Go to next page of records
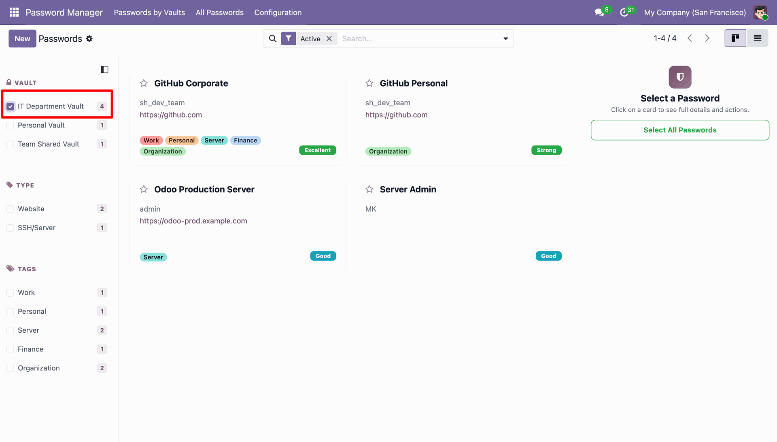Screen dimensions: 777x442 pyautogui.click(x=707, y=38)
